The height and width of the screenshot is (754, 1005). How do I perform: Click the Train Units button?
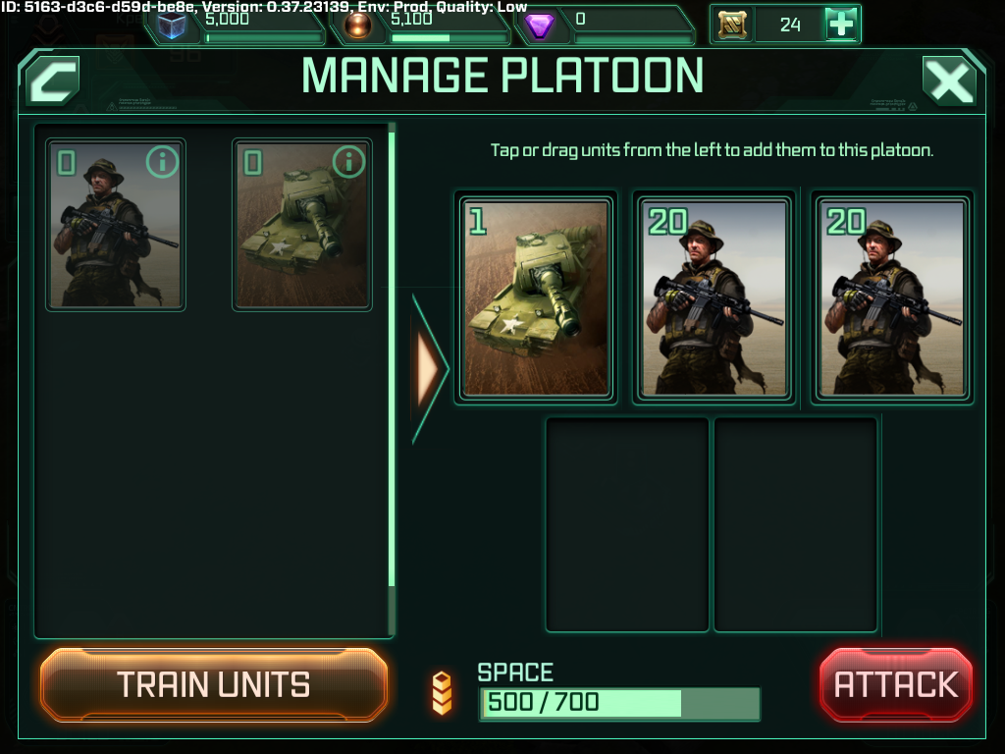(214, 684)
